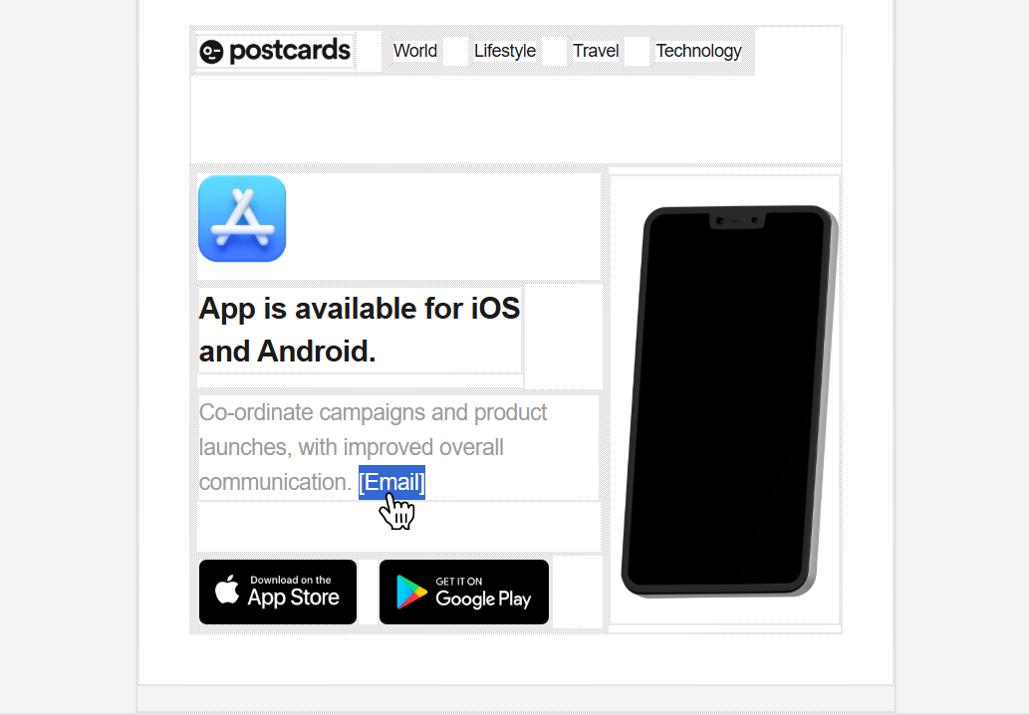Select the empty cell right of Google Play badge
This screenshot has height=715, width=1029.
[x=578, y=592]
